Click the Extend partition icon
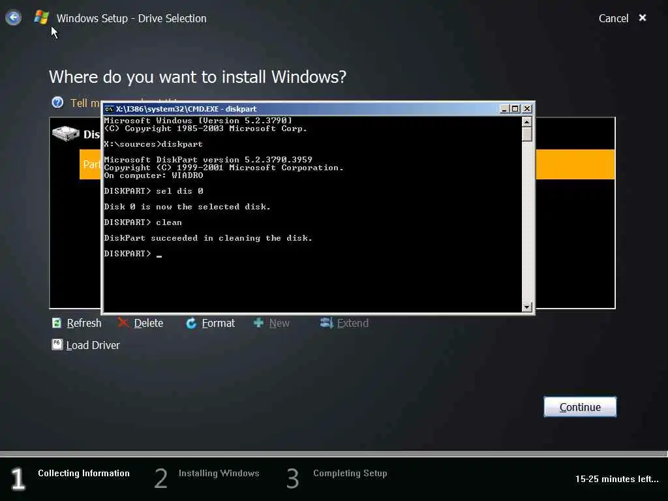The height and width of the screenshot is (501, 668). tap(326, 323)
